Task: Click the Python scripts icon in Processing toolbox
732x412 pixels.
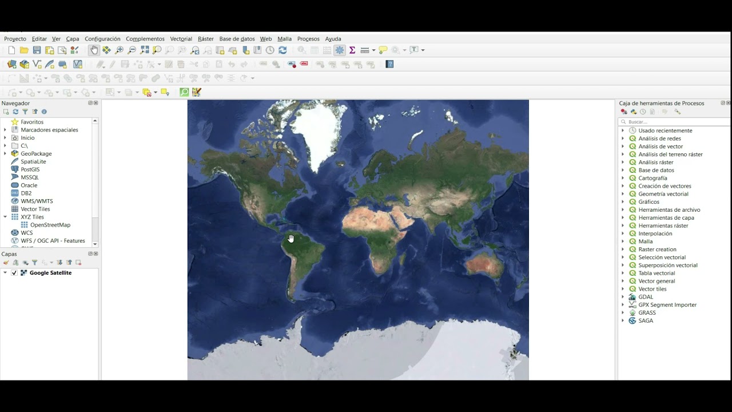Action: click(634, 112)
